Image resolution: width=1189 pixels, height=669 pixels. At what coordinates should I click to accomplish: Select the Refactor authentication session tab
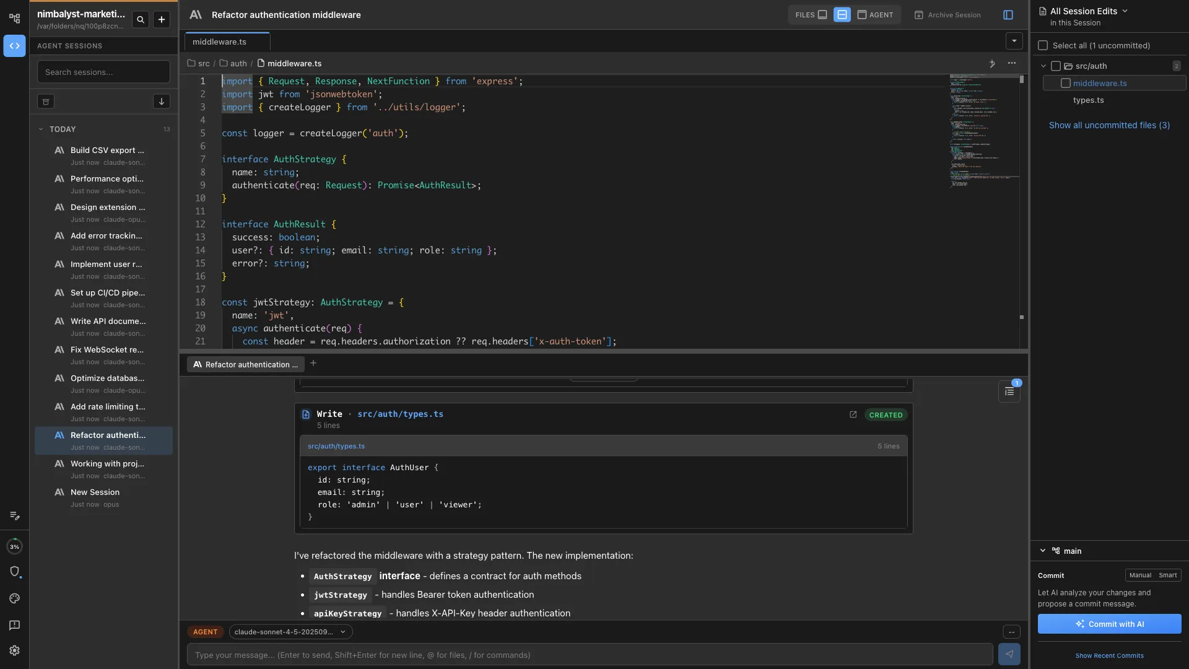[x=244, y=365]
